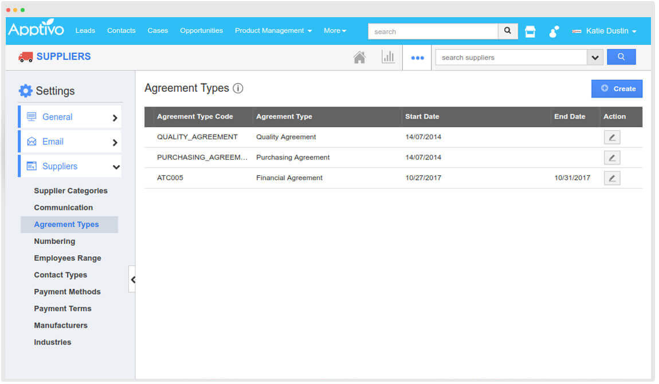Edit the Quality Agreement using its pencil icon
The image size is (659, 384).
(611, 137)
